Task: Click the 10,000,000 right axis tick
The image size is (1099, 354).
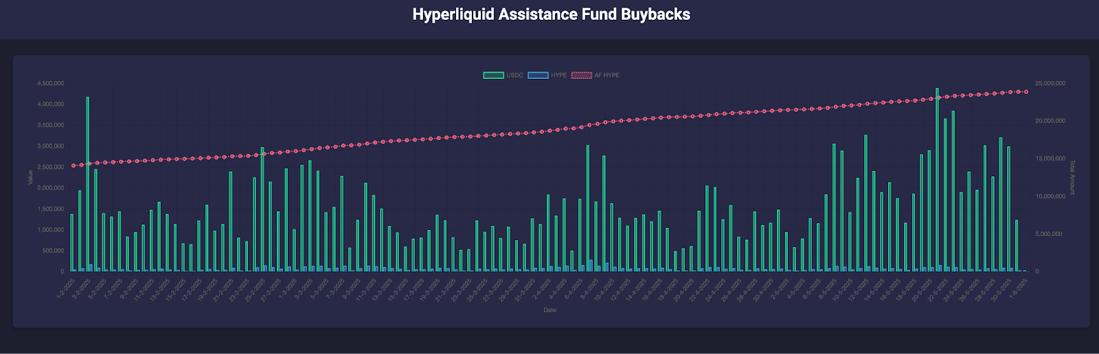Action: click(1050, 196)
